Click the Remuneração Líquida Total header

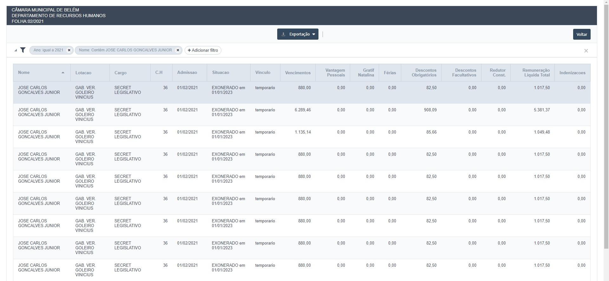point(536,73)
